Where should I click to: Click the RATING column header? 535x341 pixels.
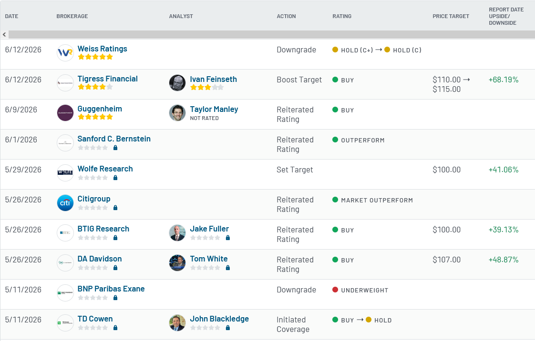click(342, 16)
